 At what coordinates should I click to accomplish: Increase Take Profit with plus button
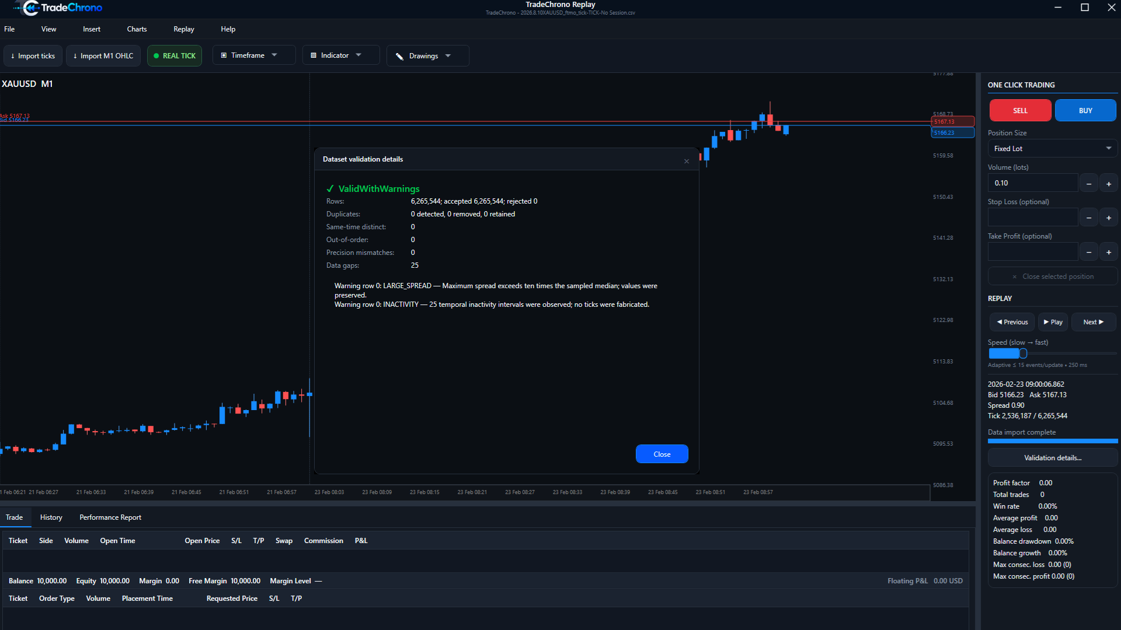(1108, 252)
